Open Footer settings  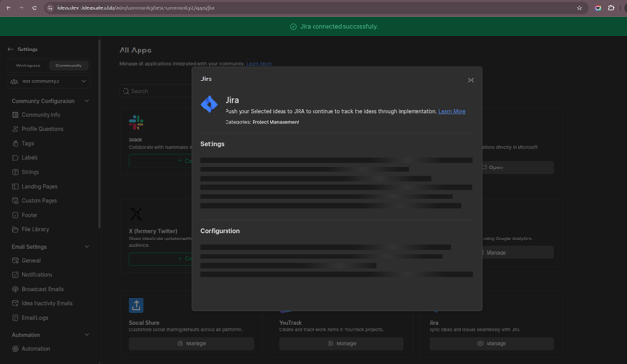click(30, 215)
